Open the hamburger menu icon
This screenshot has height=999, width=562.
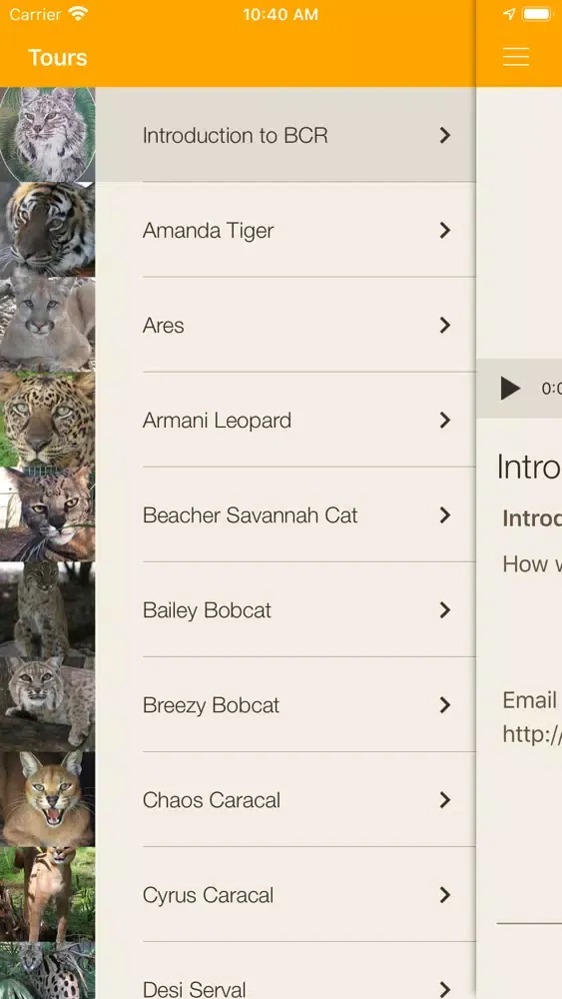515,57
